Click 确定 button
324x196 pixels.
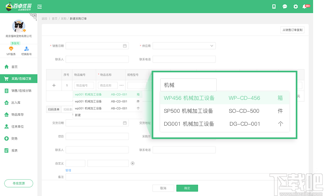point(187,188)
